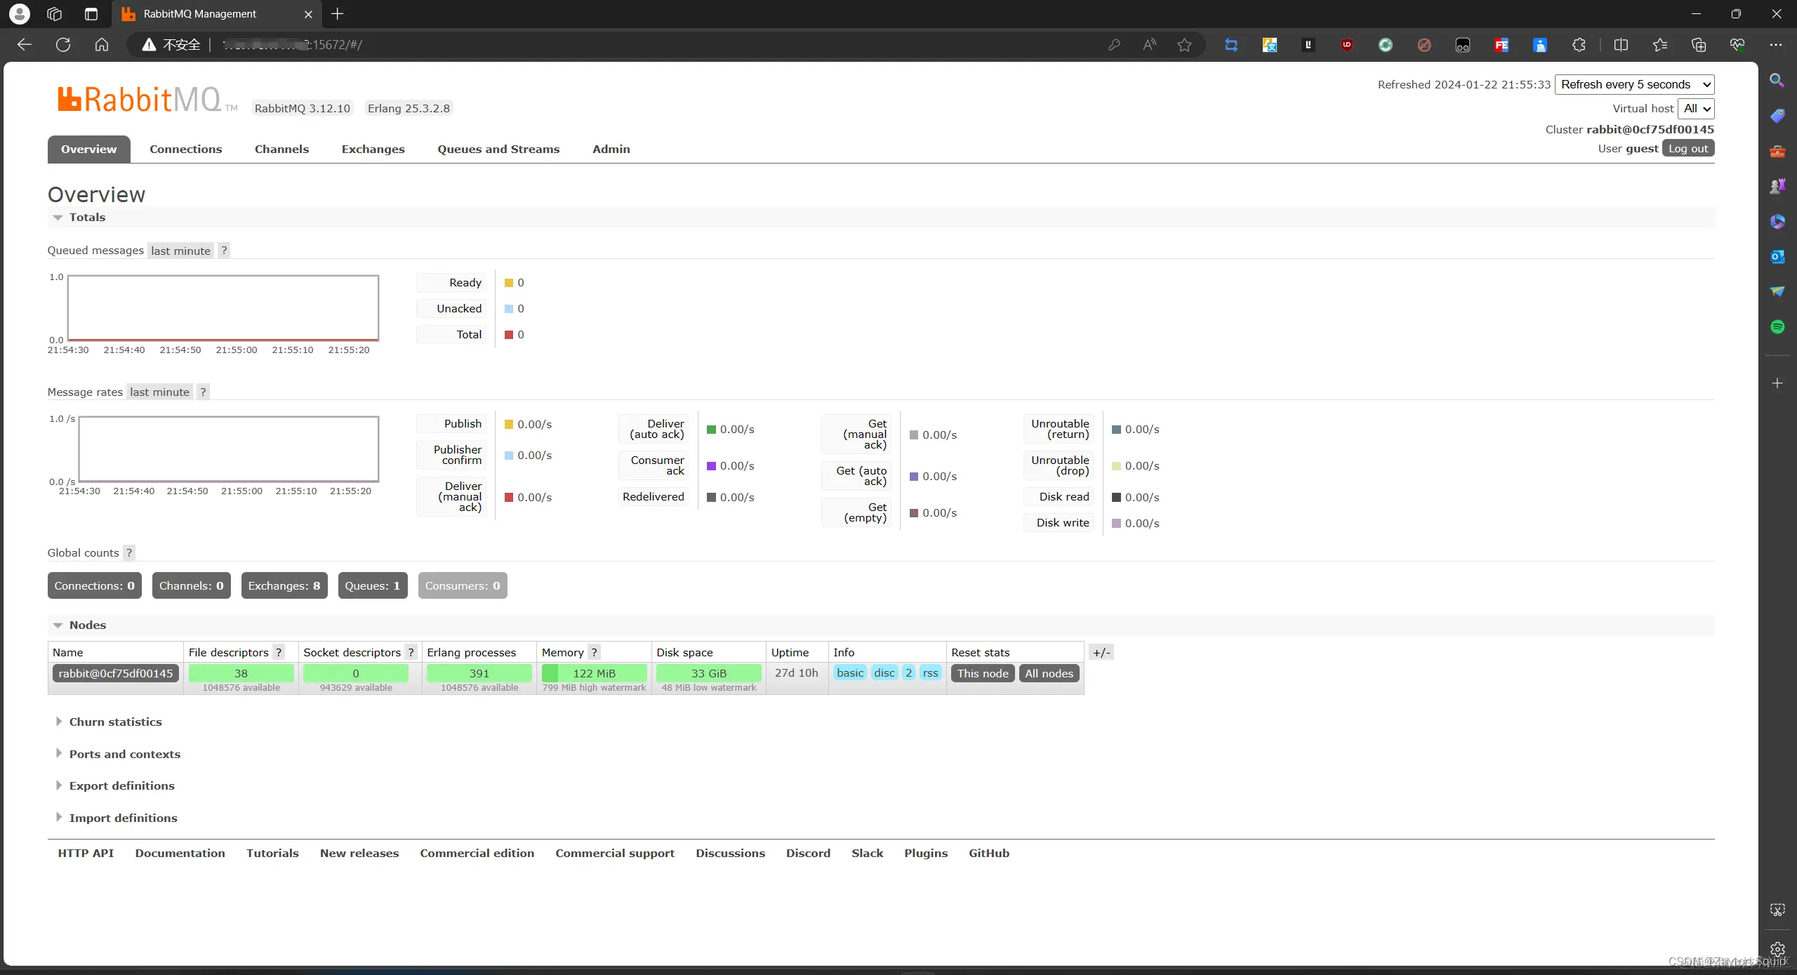Go to the Admin tab

coord(611,149)
